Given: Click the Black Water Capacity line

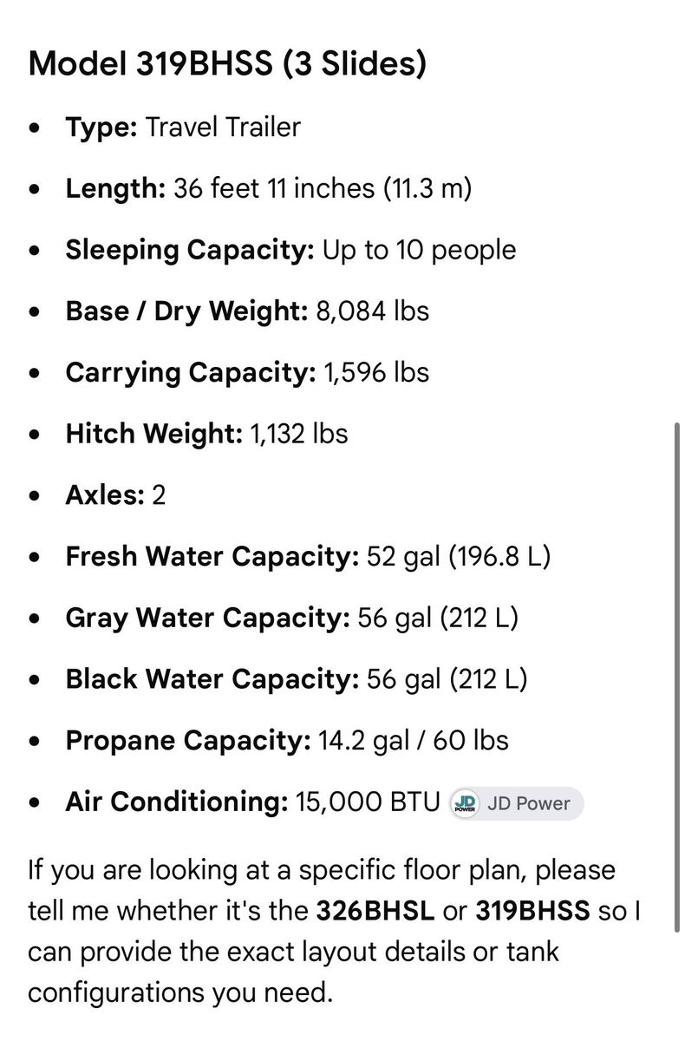Looking at the screenshot, I should tap(297, 679).
